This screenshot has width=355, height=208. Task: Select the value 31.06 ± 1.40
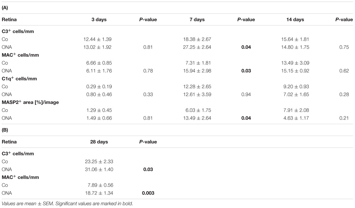tap(99, 169)
